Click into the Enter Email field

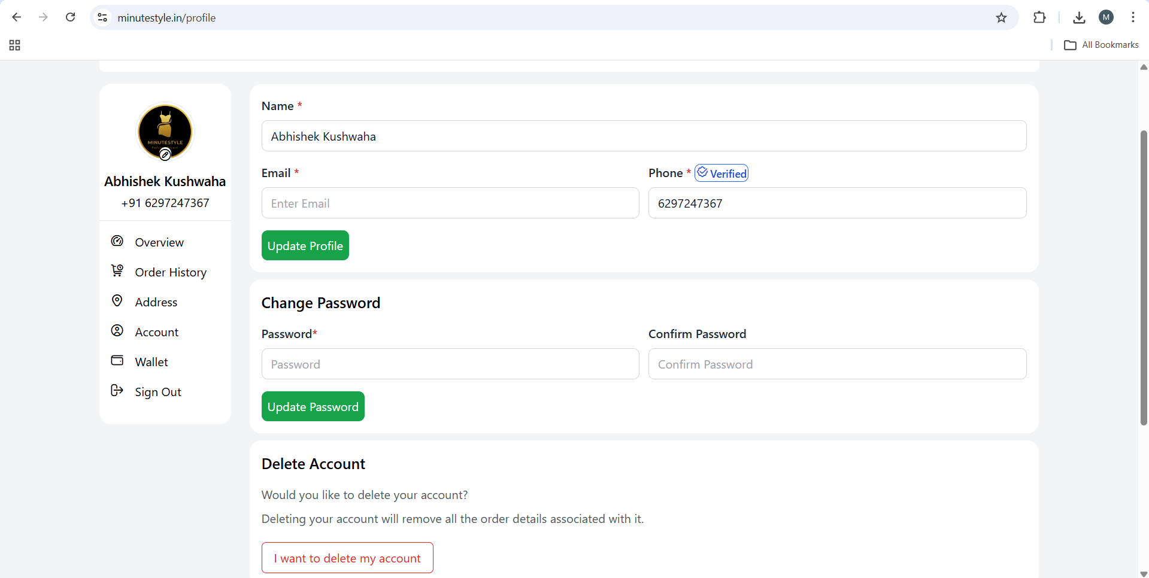coord(450,203)
